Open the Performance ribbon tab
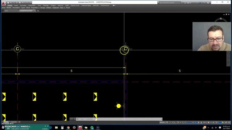 [x=105, y=5]
